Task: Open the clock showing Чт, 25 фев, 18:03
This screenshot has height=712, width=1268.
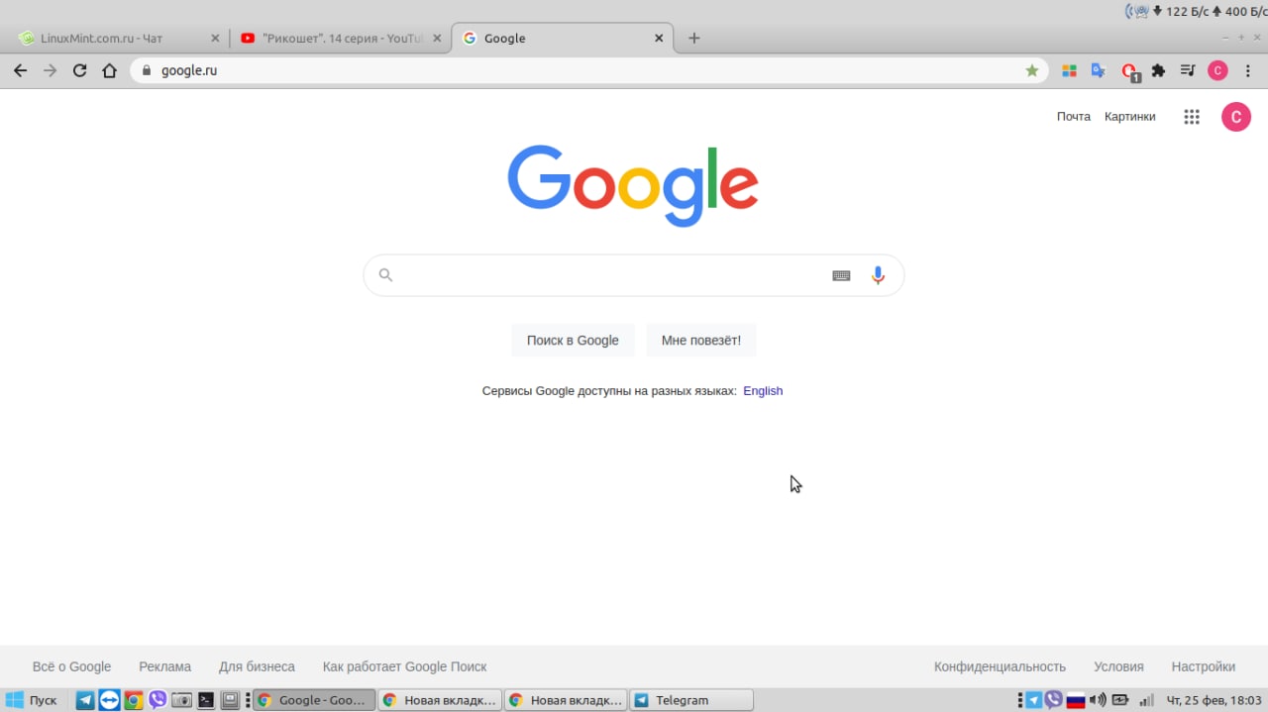Action: [1213, 700]
